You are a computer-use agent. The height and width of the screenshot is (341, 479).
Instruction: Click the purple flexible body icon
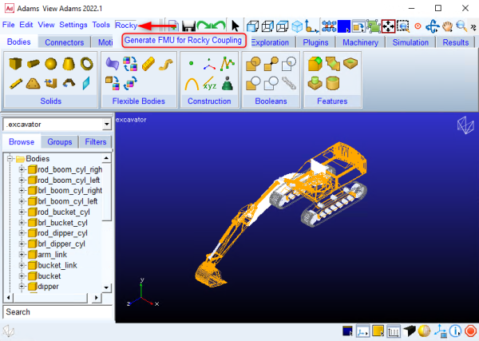tap(112, 64)
